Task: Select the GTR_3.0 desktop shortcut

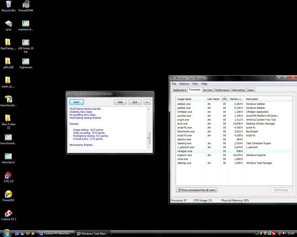Action: [x=8, y=176]
